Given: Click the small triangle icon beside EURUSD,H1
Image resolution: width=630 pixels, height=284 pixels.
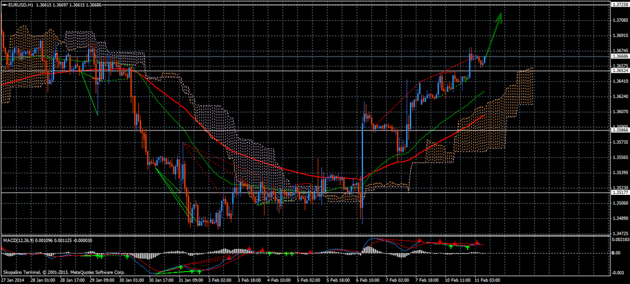Looking at the screenshot, I should point(4,5).
